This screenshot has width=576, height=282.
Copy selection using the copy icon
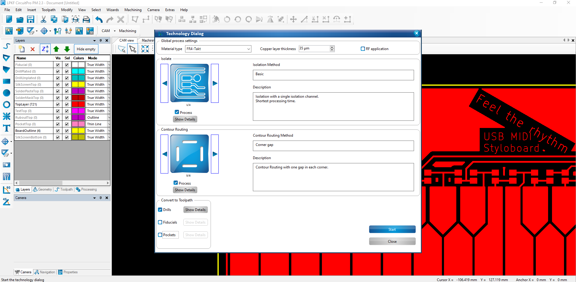click(x=54, y=19)
